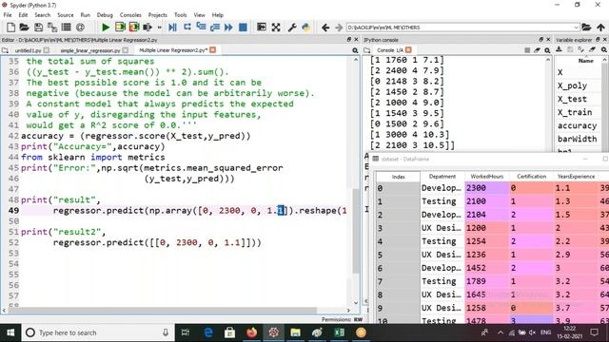Undock the Editor pane

349,40
